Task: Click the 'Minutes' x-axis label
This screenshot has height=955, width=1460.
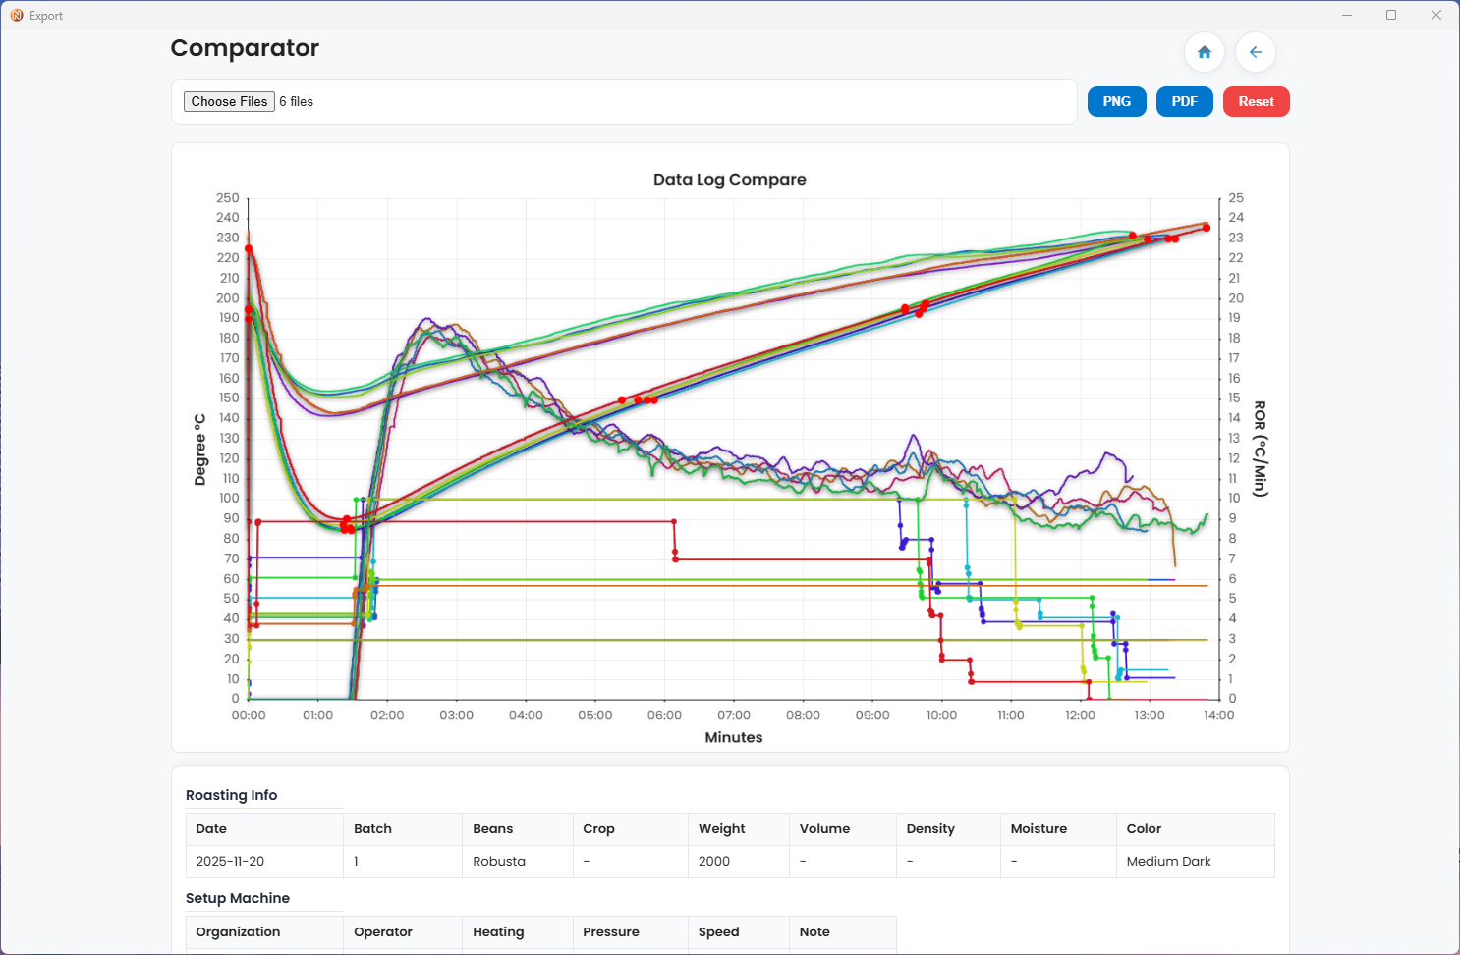Action: coord(733,738)
